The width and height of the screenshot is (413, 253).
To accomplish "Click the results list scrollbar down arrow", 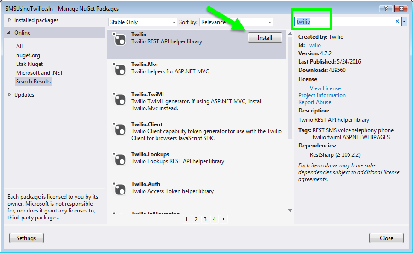I will [x=290, y=210].
